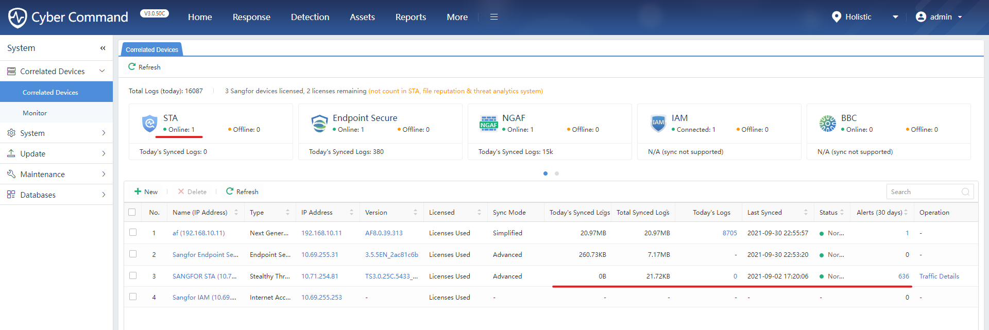Select Monitor in the sidebar
The image size is (989, 330).
(x=56, y=113)
